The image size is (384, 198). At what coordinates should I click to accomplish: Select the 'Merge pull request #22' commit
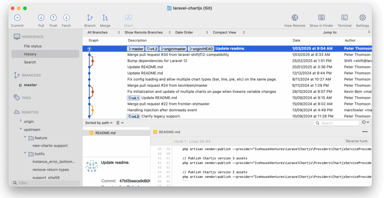coord(227,104)
